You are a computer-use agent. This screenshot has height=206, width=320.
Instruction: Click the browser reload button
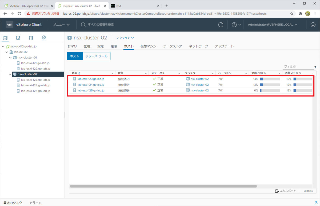[19, 13]
